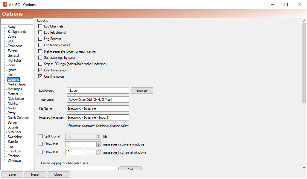Open Switchbar options

(15, 137)
